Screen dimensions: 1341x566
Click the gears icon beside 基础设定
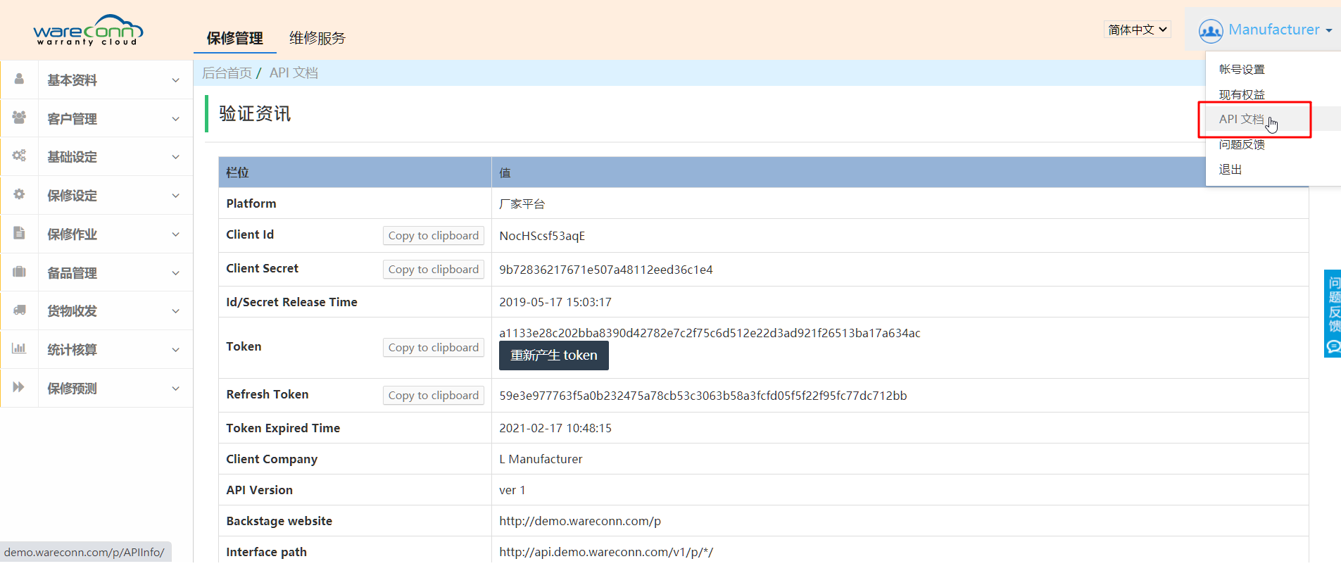pyautogui.click(x=19, y=156)
